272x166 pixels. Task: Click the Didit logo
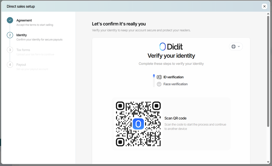pos(171,46)
